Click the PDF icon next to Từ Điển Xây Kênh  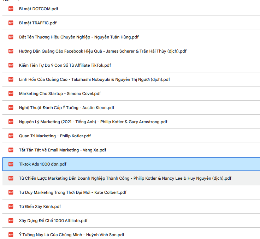tap(11, 207)
